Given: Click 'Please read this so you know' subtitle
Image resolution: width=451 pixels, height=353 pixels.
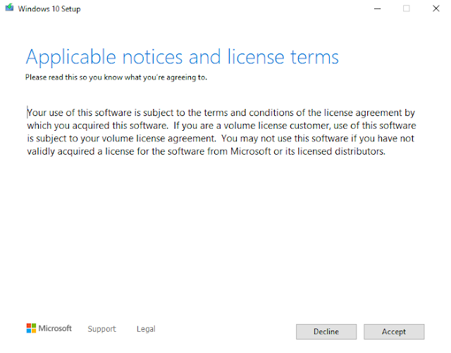Looking at the screenshot, I should tap(116, 77).
